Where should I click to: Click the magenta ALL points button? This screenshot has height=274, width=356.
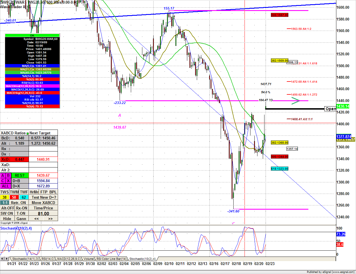click(x=5, y=186)
